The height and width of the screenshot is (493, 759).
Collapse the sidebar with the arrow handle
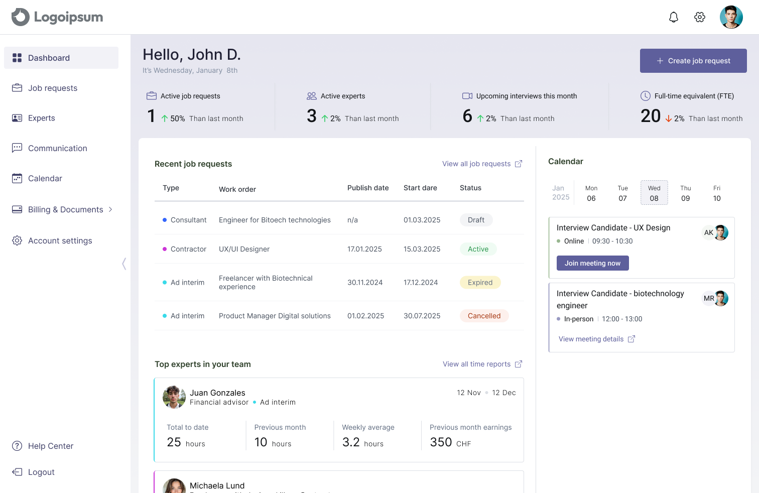click(x=124, y=264)
